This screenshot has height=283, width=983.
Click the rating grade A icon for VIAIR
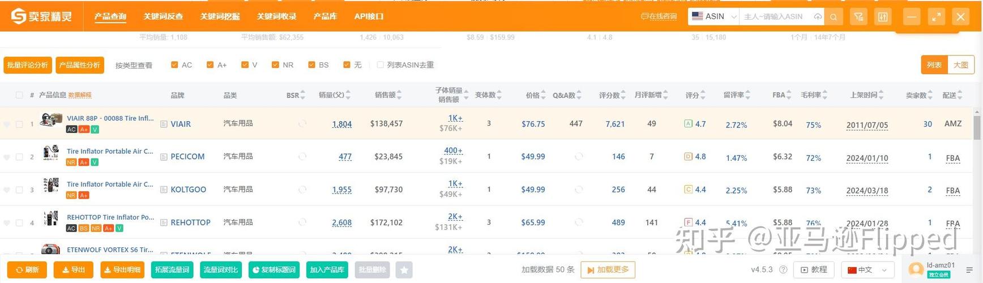[689, 123]
